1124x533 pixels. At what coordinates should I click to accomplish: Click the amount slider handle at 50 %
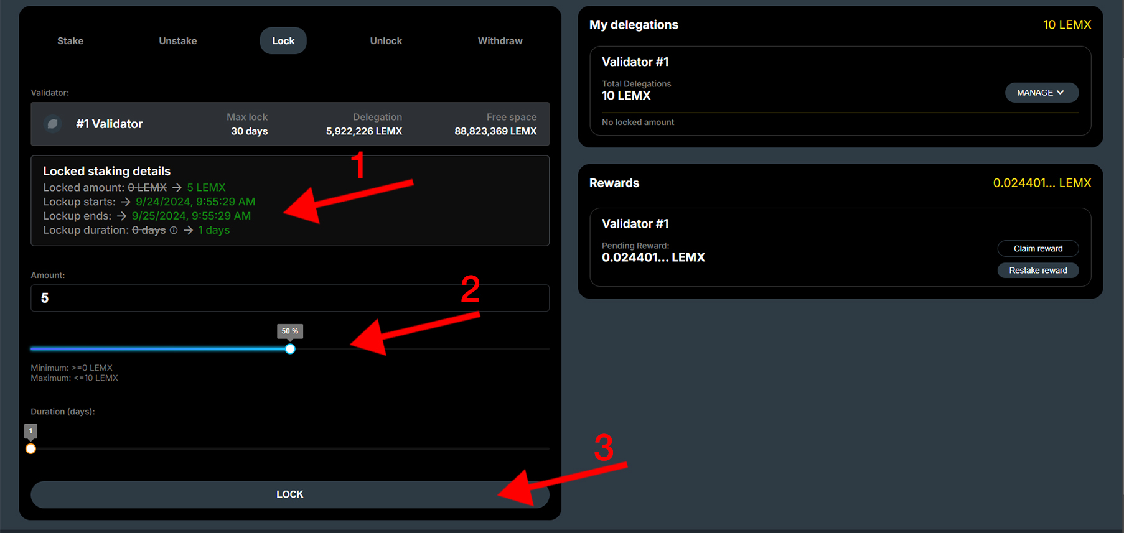[x=290, y=349]
